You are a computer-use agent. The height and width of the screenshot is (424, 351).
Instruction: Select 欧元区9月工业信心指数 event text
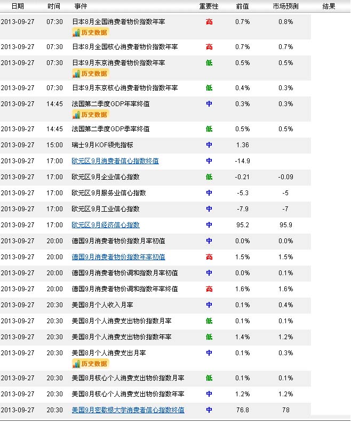point(106,209)
